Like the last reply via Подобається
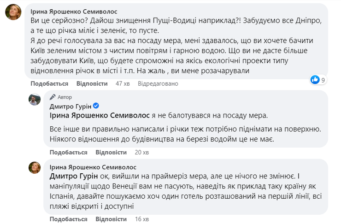The image size is (341, 224). tap(69, 219)
